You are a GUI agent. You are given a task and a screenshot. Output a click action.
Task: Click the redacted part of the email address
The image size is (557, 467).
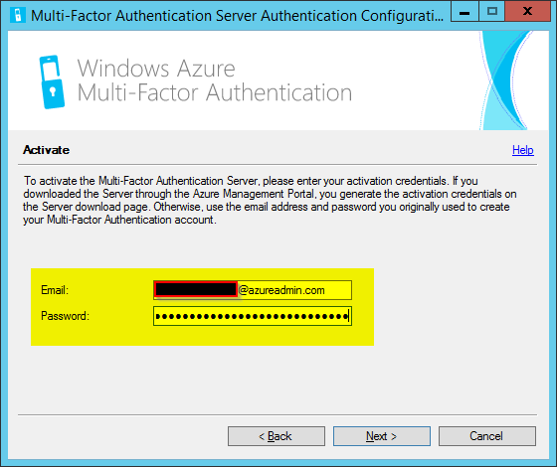pos(196,289)
